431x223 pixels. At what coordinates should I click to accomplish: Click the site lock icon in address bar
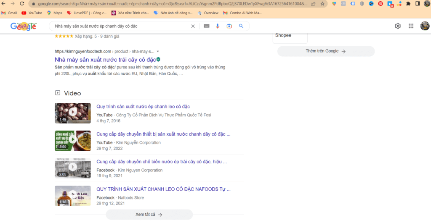pos(34,4)
